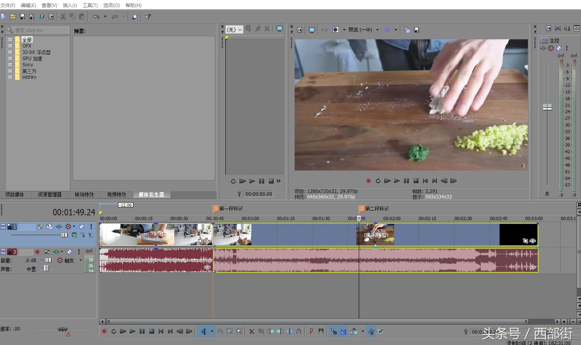Image resolution: width=581 pixels, height=345 pixels.
Task: Toggle invert phase on audio track 2
Action: (47, 252)
